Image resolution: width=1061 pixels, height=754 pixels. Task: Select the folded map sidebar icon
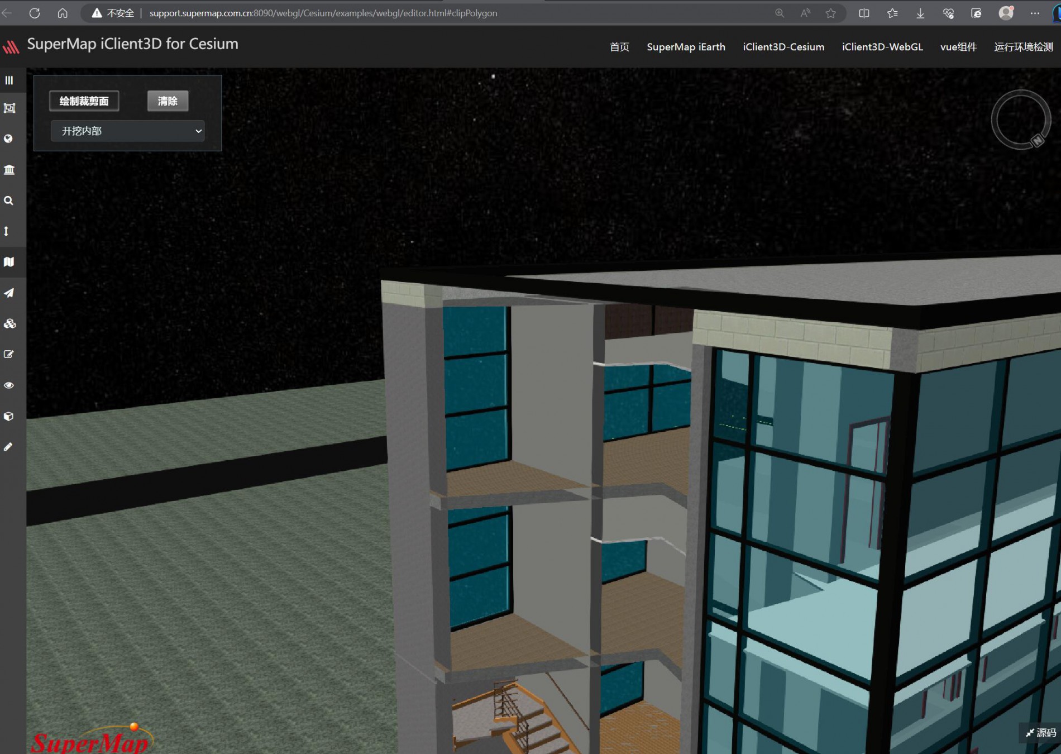9,262
